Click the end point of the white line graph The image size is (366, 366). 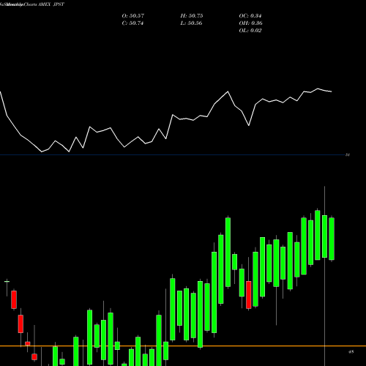332,91
